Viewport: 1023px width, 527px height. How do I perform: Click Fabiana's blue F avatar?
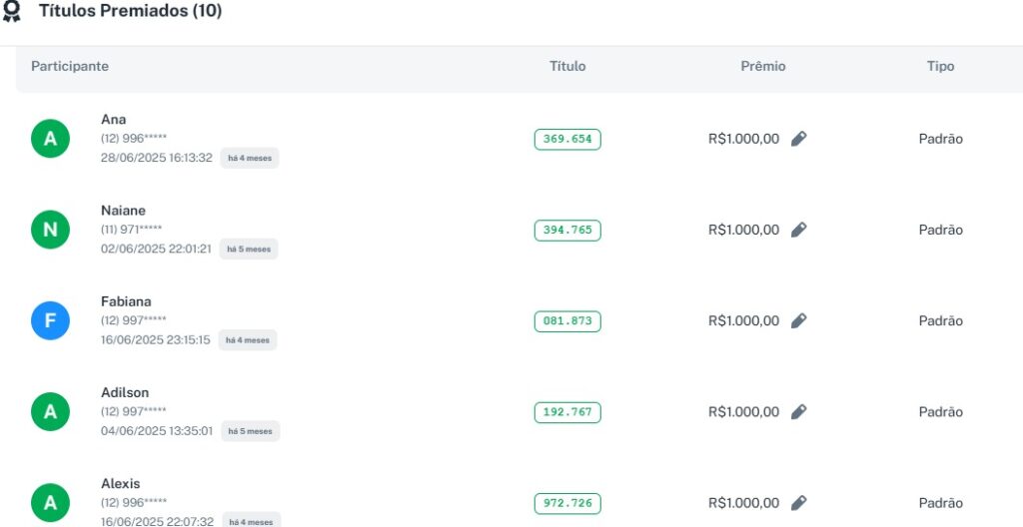click(50, 320)
